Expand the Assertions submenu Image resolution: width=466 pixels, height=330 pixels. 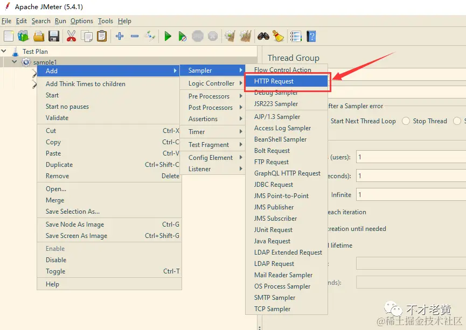212,119
